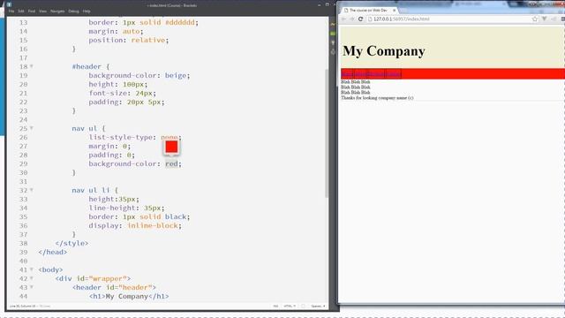The height and width of the screenshot is (318, 565).
Task: Click the 'My Company' heading in browser
Action: pos(384,51)
